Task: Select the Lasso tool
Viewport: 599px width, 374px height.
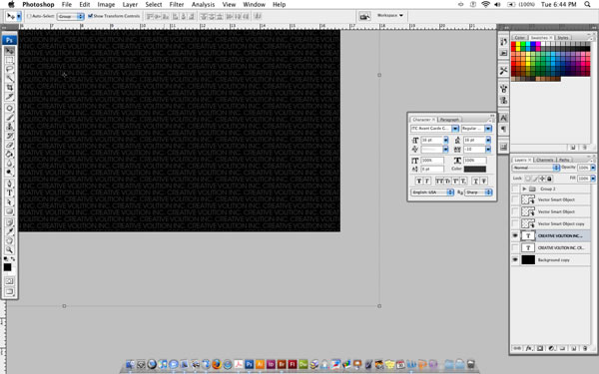Action: [10, 69]
